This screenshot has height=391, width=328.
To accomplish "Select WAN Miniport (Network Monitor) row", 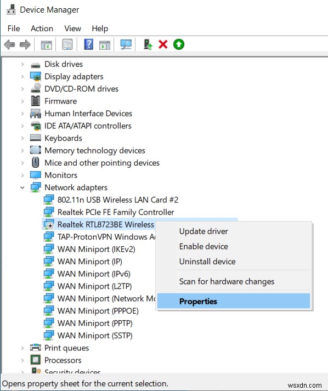I will (x=106, y=298).
